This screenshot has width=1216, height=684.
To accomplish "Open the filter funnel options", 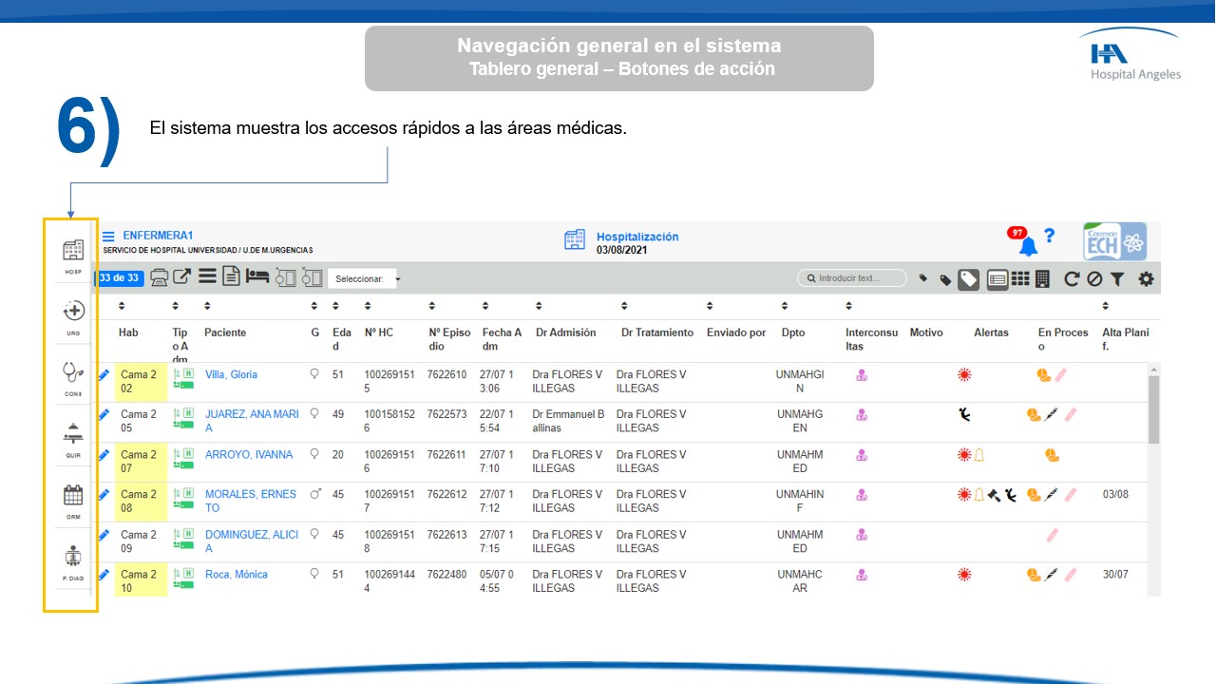I will click(1117, 278).
